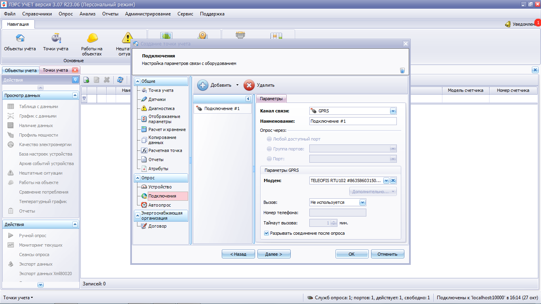Select Договор tree item
Viewport: 541px width, 304px height.
click(x=157, y=226)
